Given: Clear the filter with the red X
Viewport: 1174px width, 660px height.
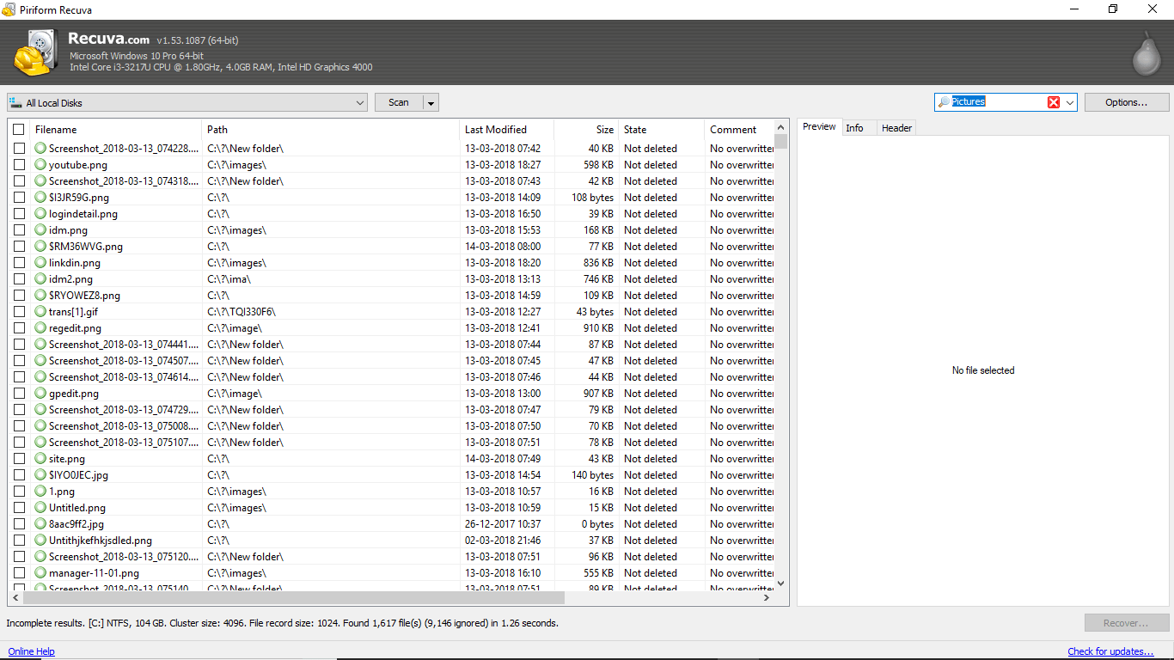Looking at the screenshot, I should point(1054,102).
